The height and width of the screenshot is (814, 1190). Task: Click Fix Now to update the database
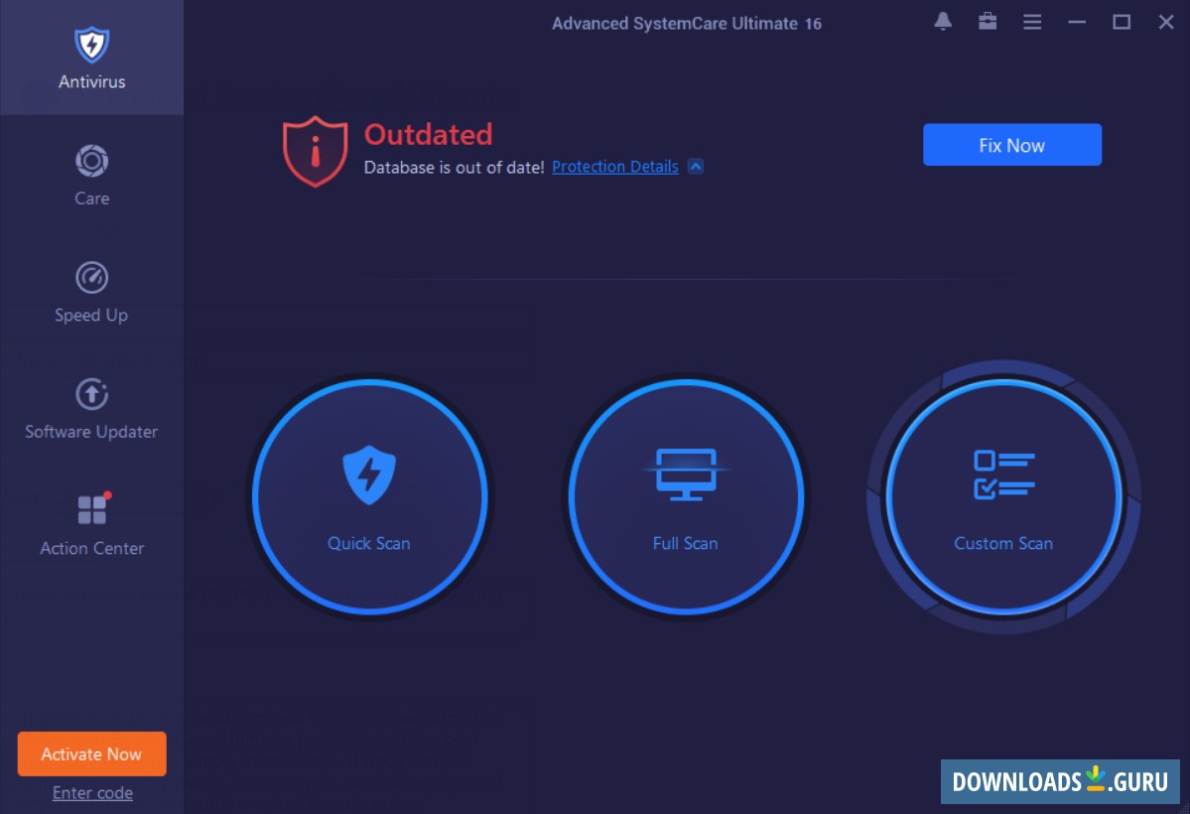click(1011, 144)
